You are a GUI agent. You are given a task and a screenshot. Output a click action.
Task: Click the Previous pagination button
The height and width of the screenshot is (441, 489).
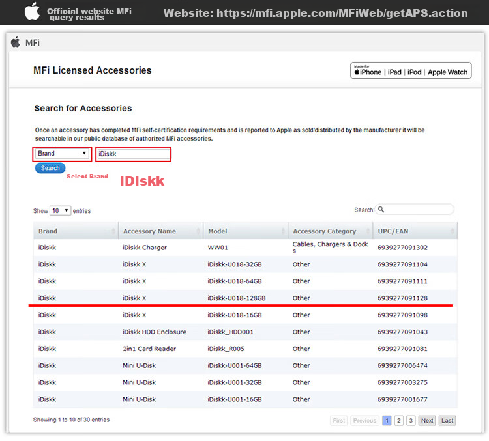pos(364,421)
